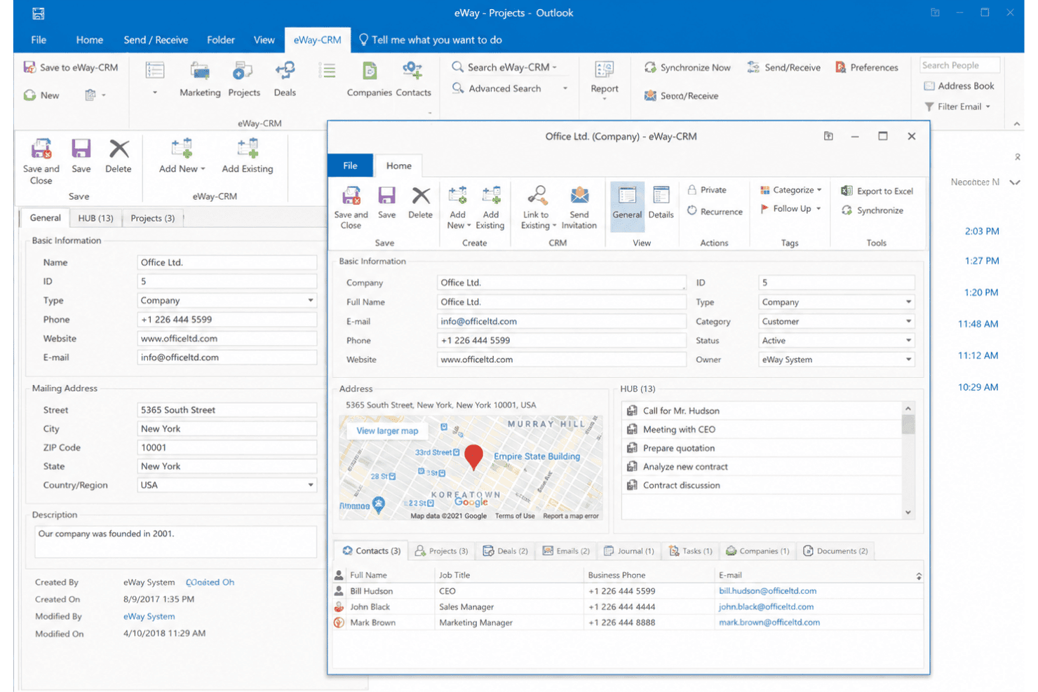Viewport: 1038px width, 692px height.
Task: Open Projects module in Outlook ribbon
Action: pos(244,79)
